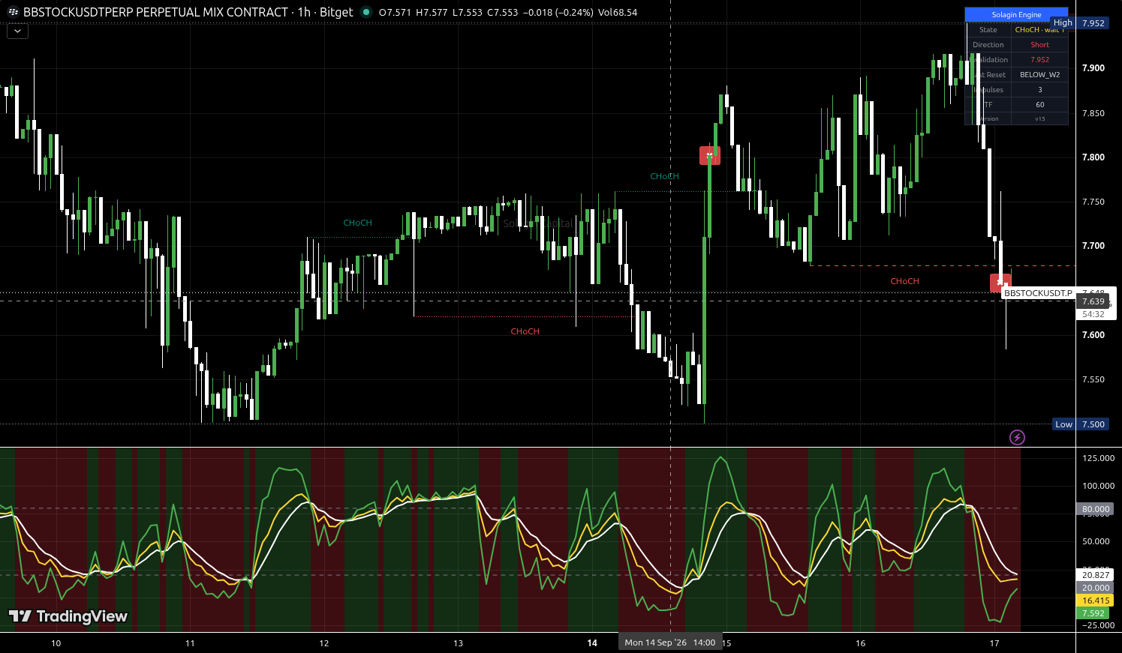Click the BBSTOCKUSDT.P symbol label near the price axis
Viewport: 1122px width, 653px height.
click(1038, 293)
